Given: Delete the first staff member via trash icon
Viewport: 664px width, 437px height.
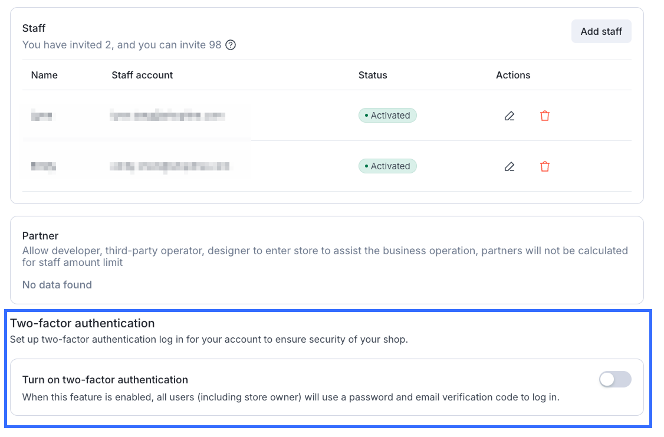Looking at the screenshot, I should point(545,116).
